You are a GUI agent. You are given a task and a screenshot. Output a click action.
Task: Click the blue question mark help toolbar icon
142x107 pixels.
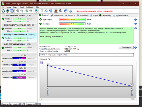[x=66, y=11]
